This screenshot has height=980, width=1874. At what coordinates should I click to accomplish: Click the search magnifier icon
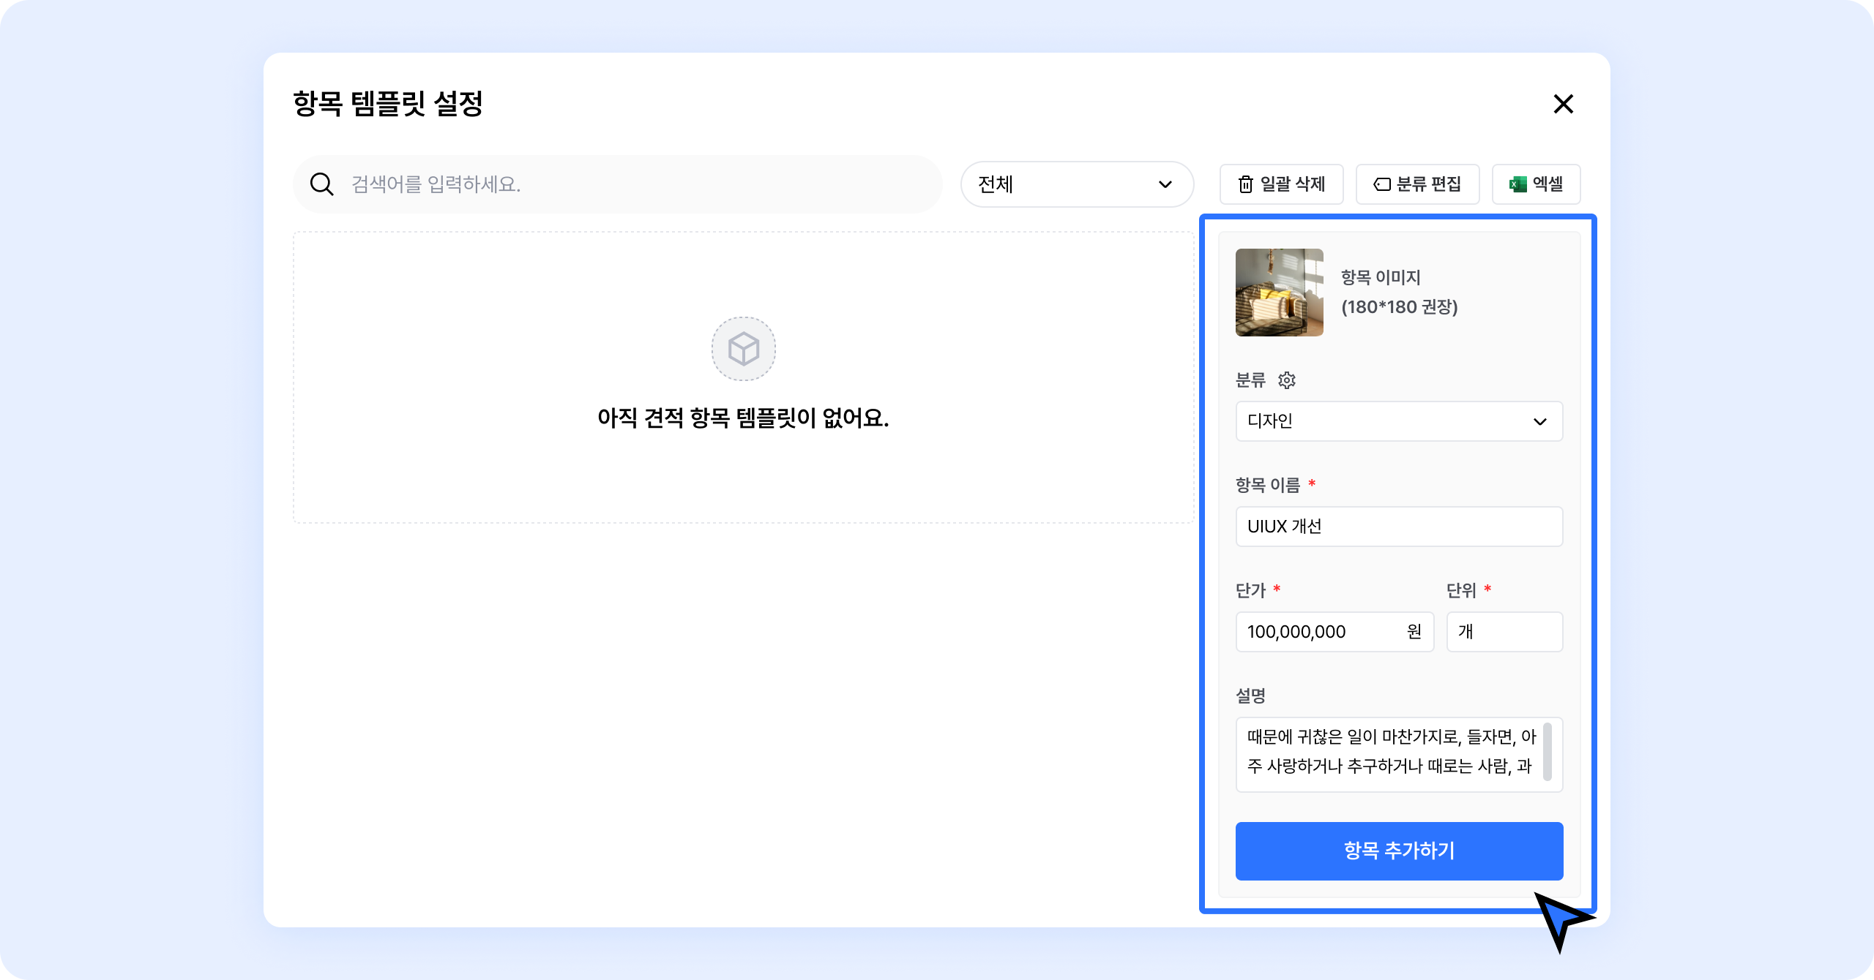pos(321,184)
